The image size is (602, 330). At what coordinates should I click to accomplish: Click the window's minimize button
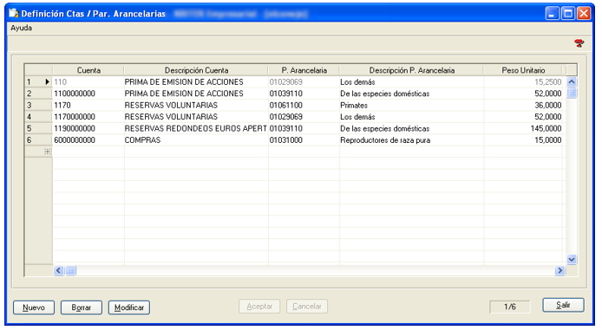pyautogui.click(x=552, y=13)
